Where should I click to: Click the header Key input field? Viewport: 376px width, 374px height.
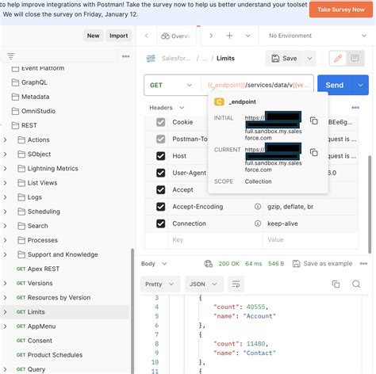[x=215, y=240]
